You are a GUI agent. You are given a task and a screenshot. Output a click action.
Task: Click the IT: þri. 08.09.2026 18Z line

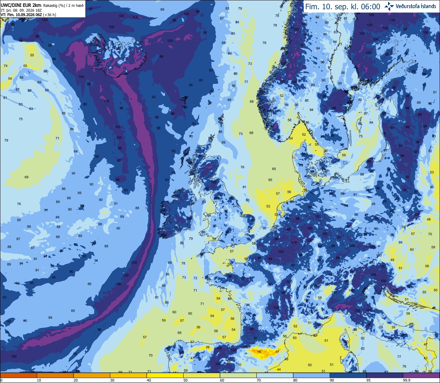point(21,10)
